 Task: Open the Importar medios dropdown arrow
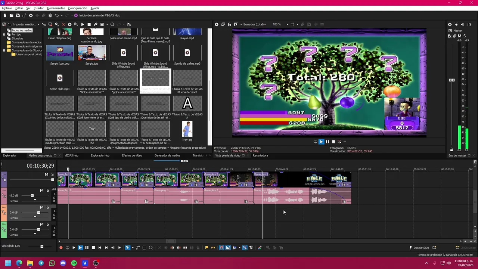(x=39, y=24)
